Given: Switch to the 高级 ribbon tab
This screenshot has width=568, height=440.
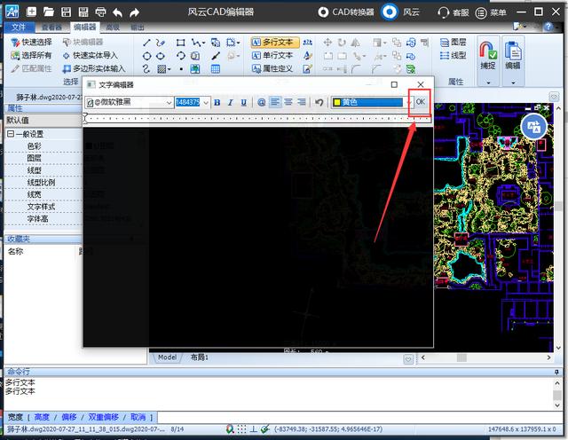Looking at the screenshot, I should (x=113, y=27).
